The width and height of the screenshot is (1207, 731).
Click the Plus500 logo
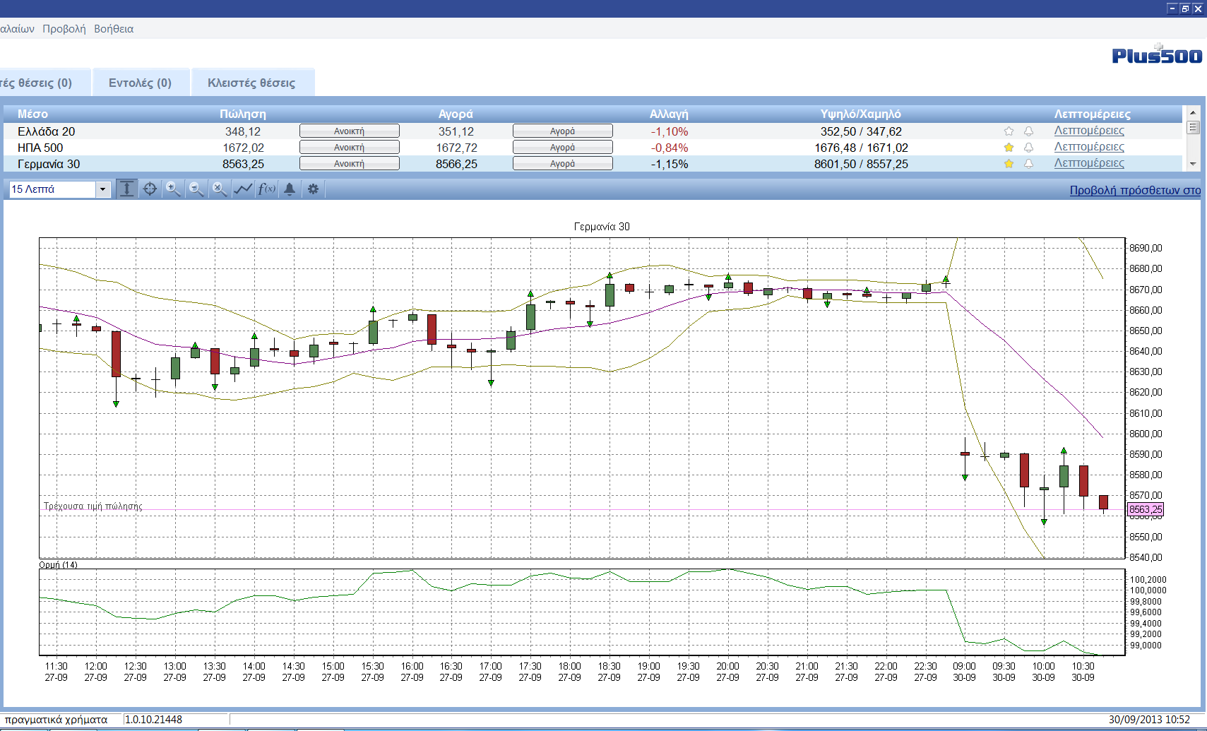coord(1157,54)
